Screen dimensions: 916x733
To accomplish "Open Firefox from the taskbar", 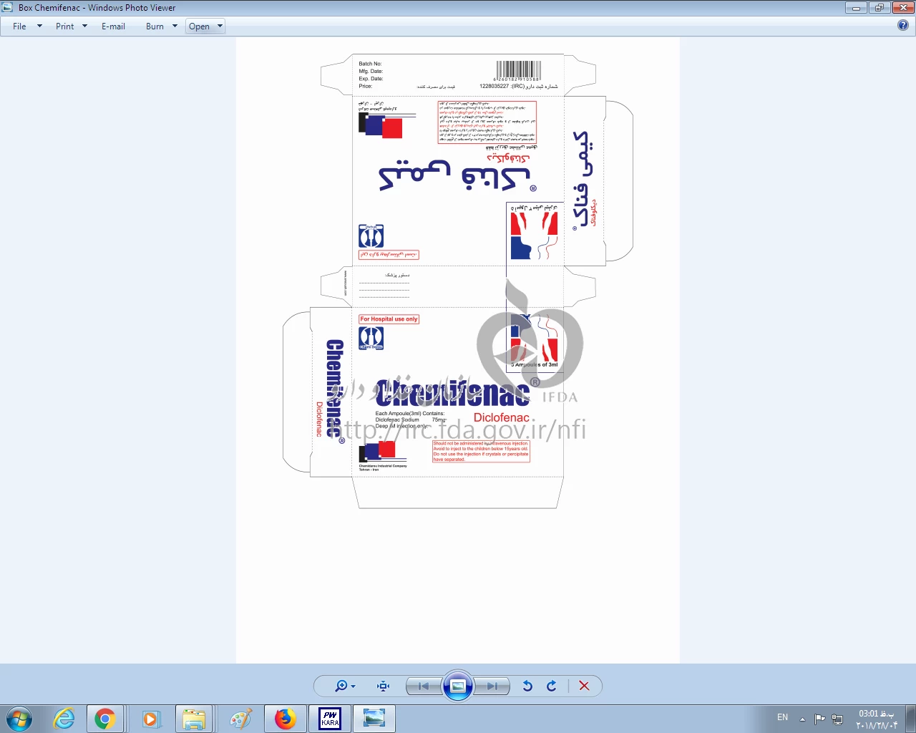I will [285, 719].
